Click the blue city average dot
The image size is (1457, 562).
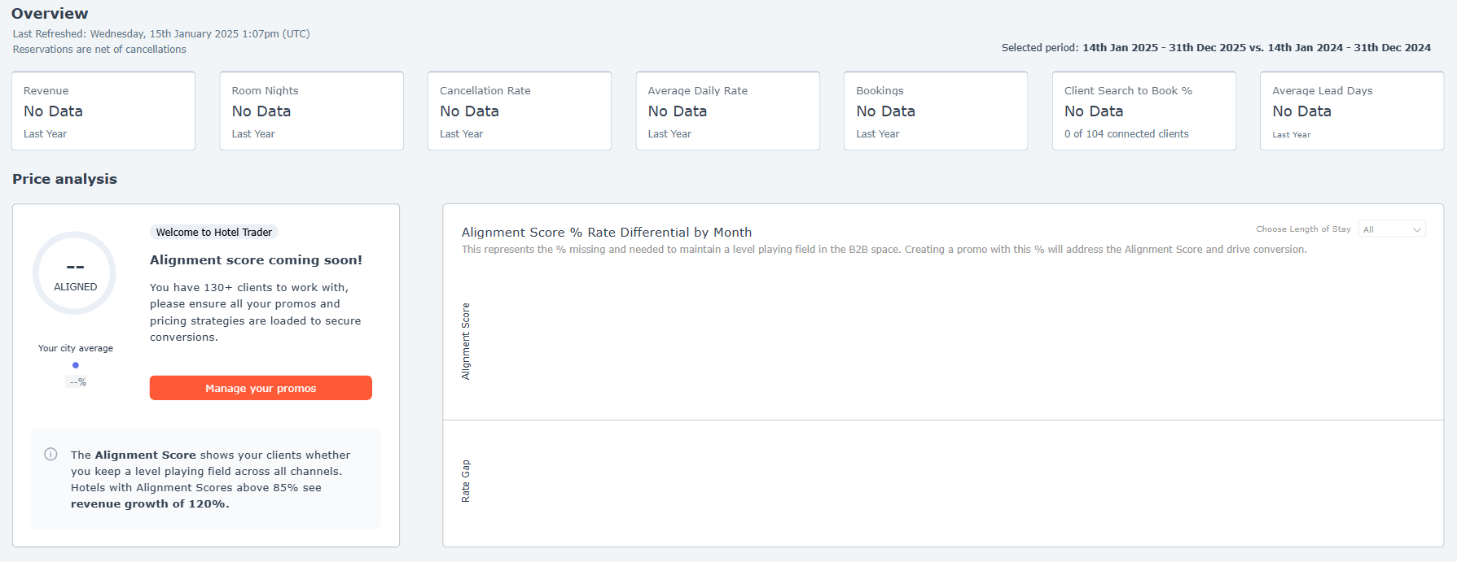point(76,365)
